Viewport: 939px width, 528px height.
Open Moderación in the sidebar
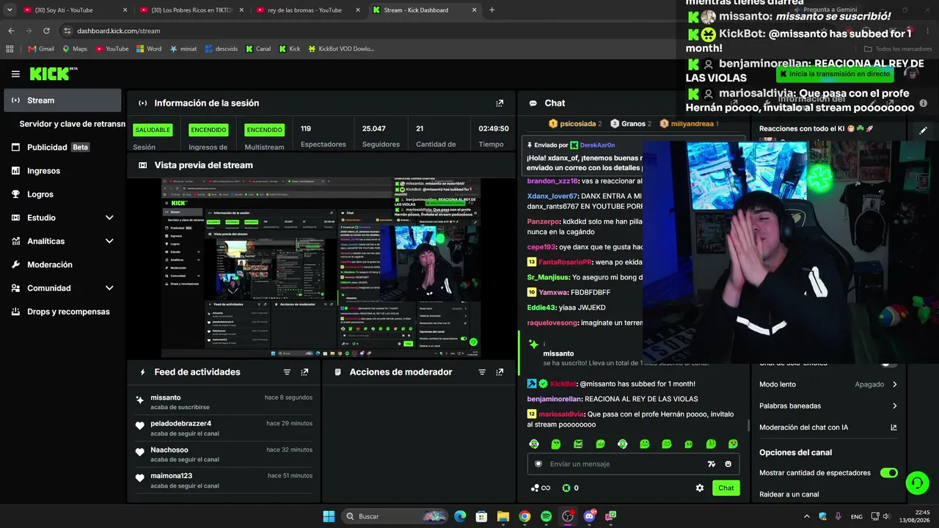pos(62,265)
